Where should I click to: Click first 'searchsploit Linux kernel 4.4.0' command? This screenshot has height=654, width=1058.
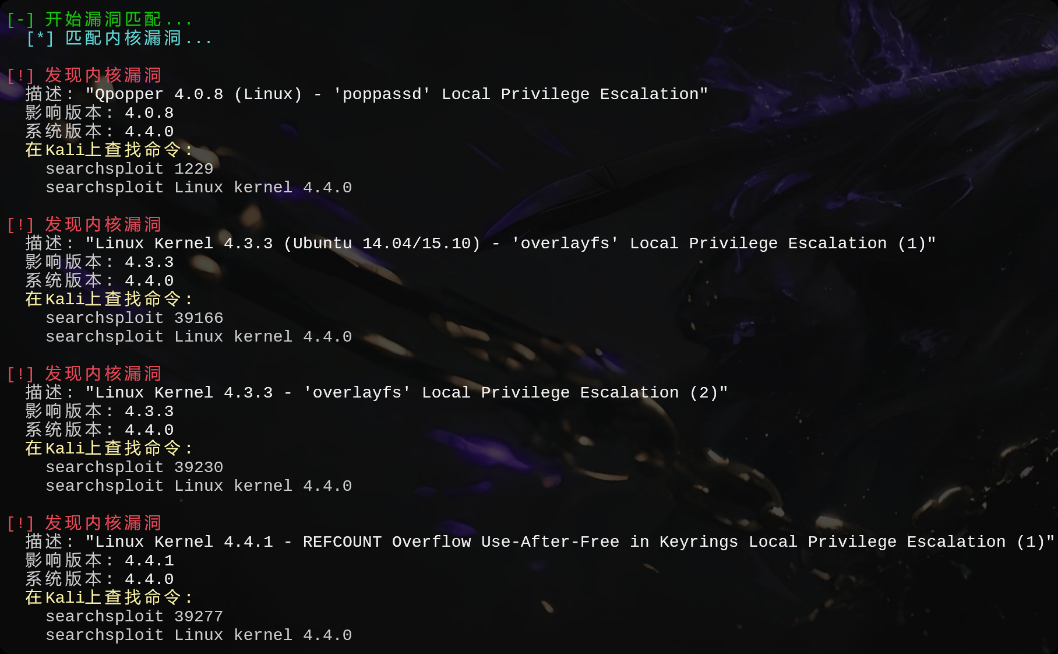pyautogui.click(x=199, y=187)
